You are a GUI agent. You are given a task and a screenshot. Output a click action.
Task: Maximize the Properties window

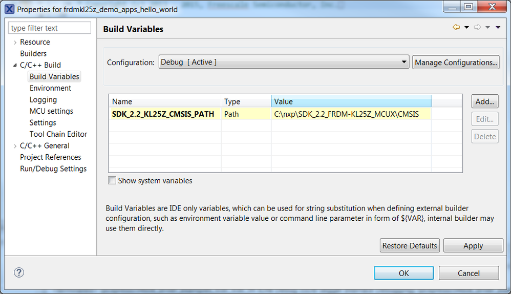click(469, 7)
